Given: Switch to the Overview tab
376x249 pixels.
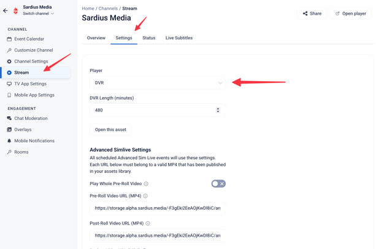Looking at the screenshot, I should pyautogui.click(x=96, y=38).
